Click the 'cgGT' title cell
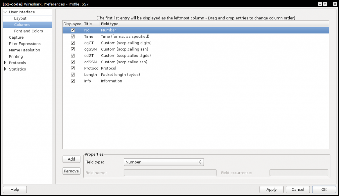This screenshot has height=196, width=339. (89, 43)
